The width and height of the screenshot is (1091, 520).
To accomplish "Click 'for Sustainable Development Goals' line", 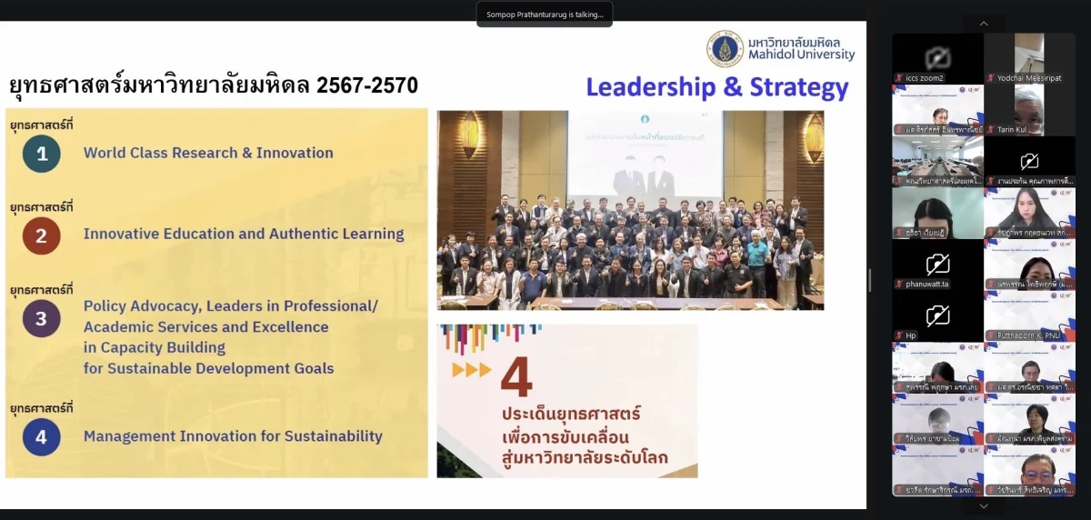I will (x=209, y=368).
